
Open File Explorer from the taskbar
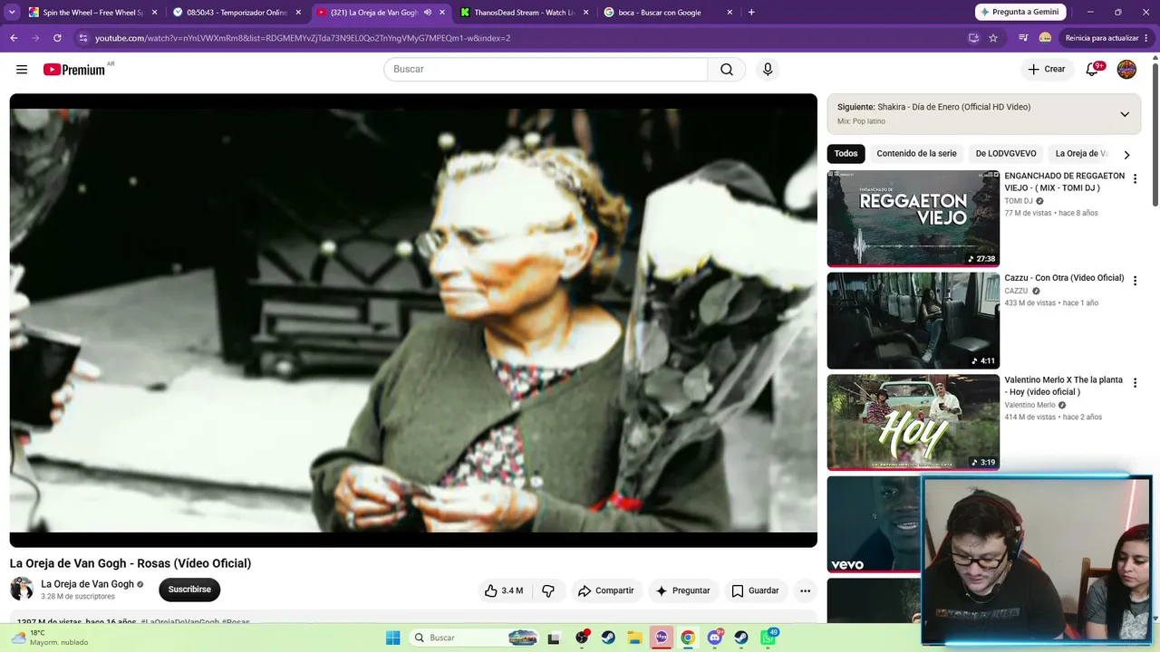point(634,638)
